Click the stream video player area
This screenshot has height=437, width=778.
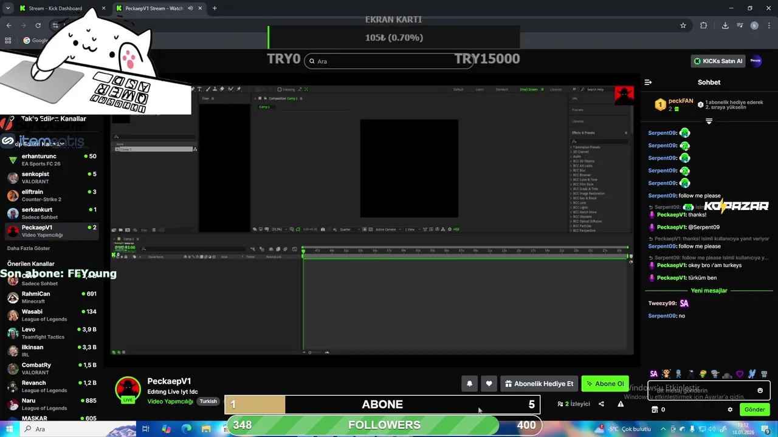372,220
